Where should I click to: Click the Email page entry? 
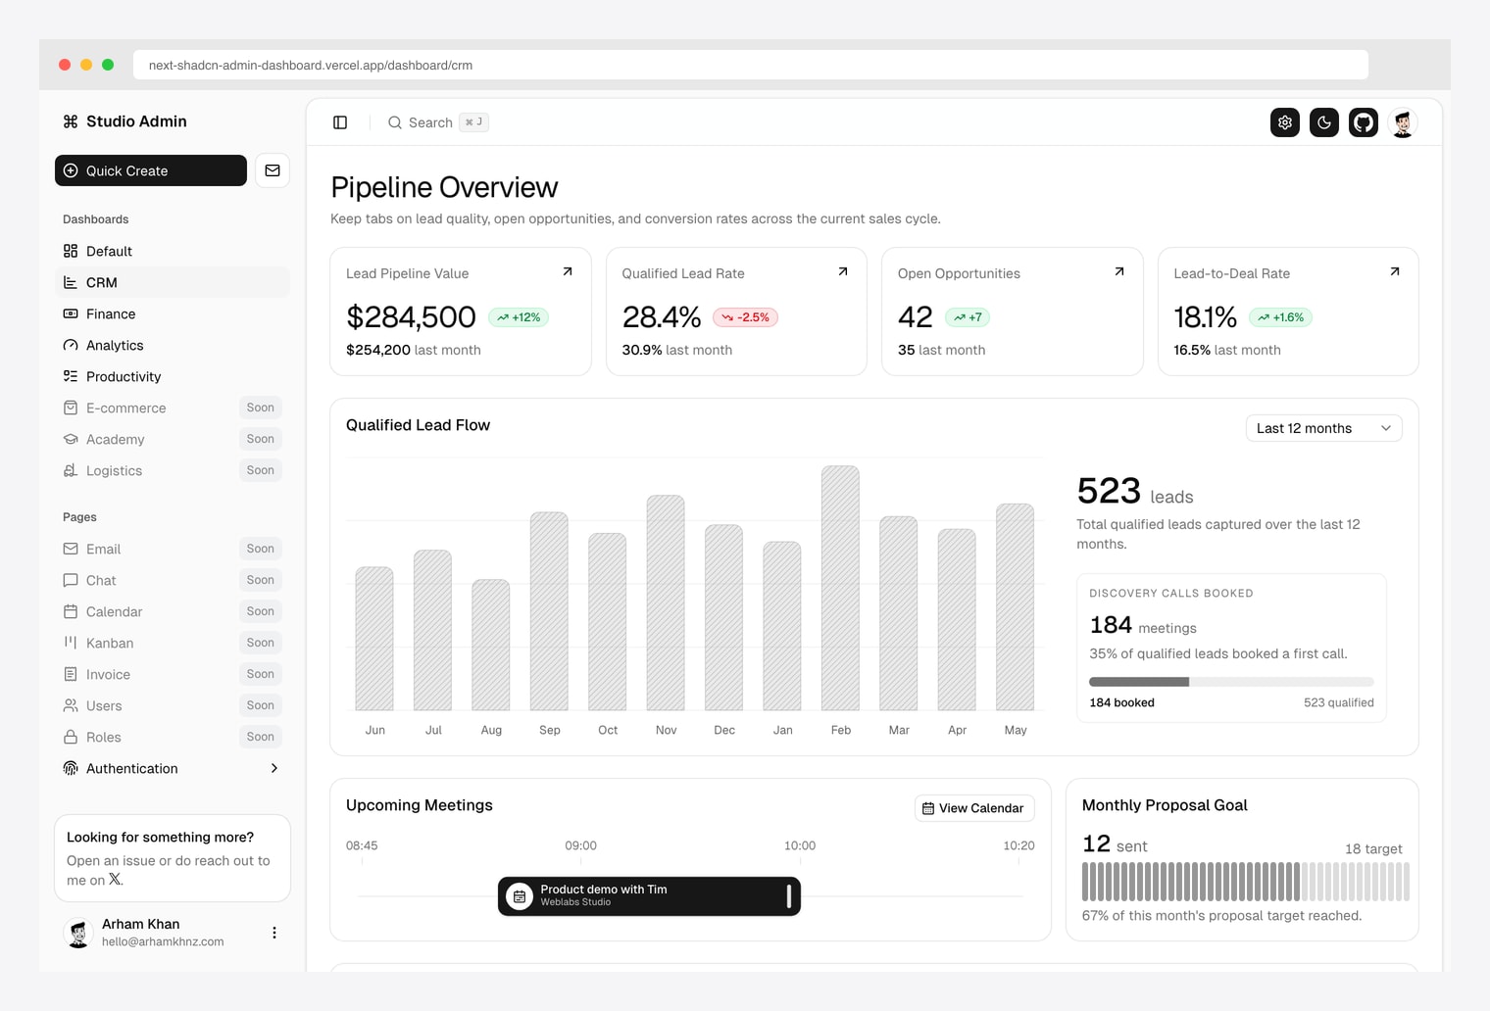coord(173,549)
